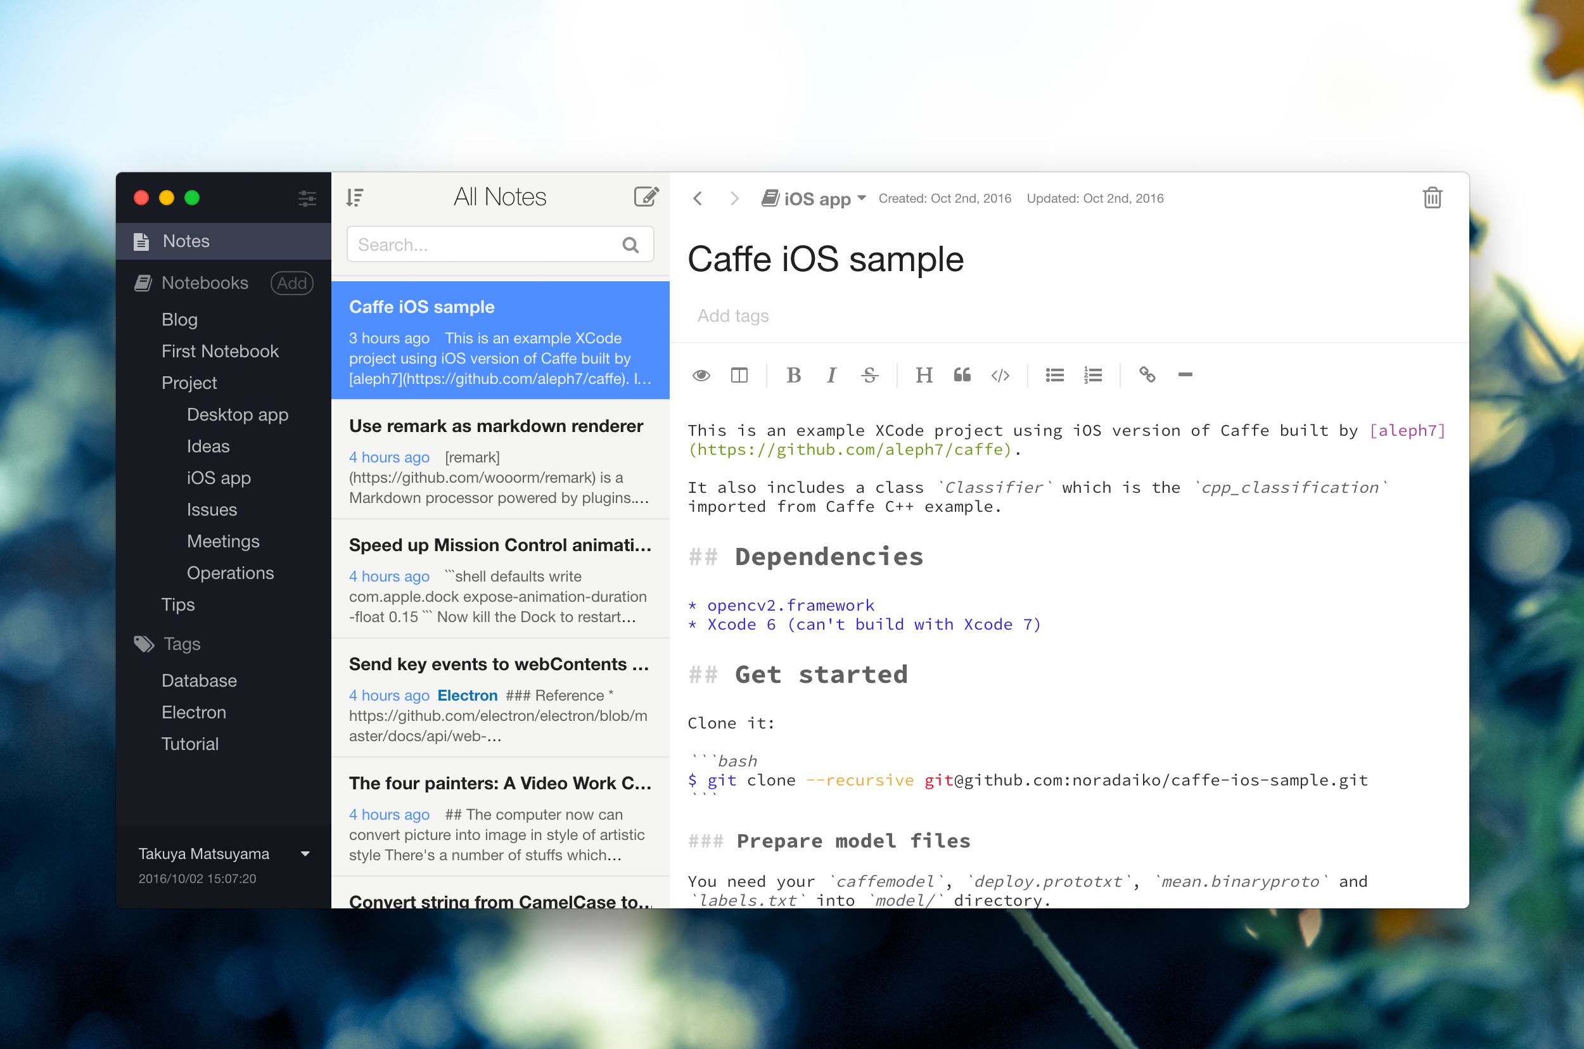
Task: Click the inline code formatting icon
Action: (1000, 374)
